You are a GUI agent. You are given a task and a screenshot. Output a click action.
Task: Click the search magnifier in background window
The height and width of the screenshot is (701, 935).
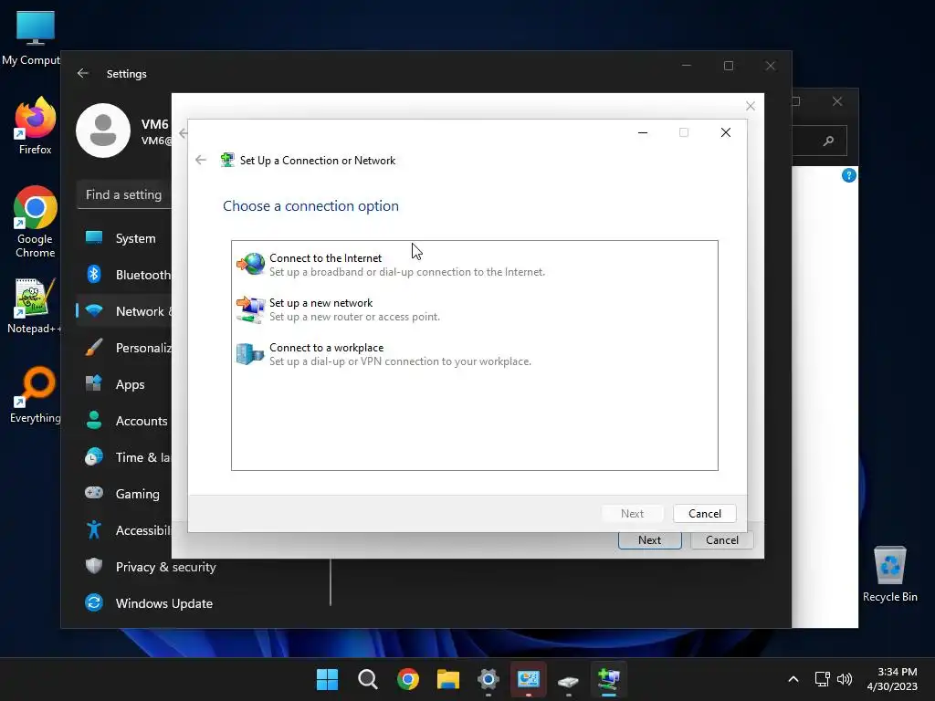[x=828, y=141]
